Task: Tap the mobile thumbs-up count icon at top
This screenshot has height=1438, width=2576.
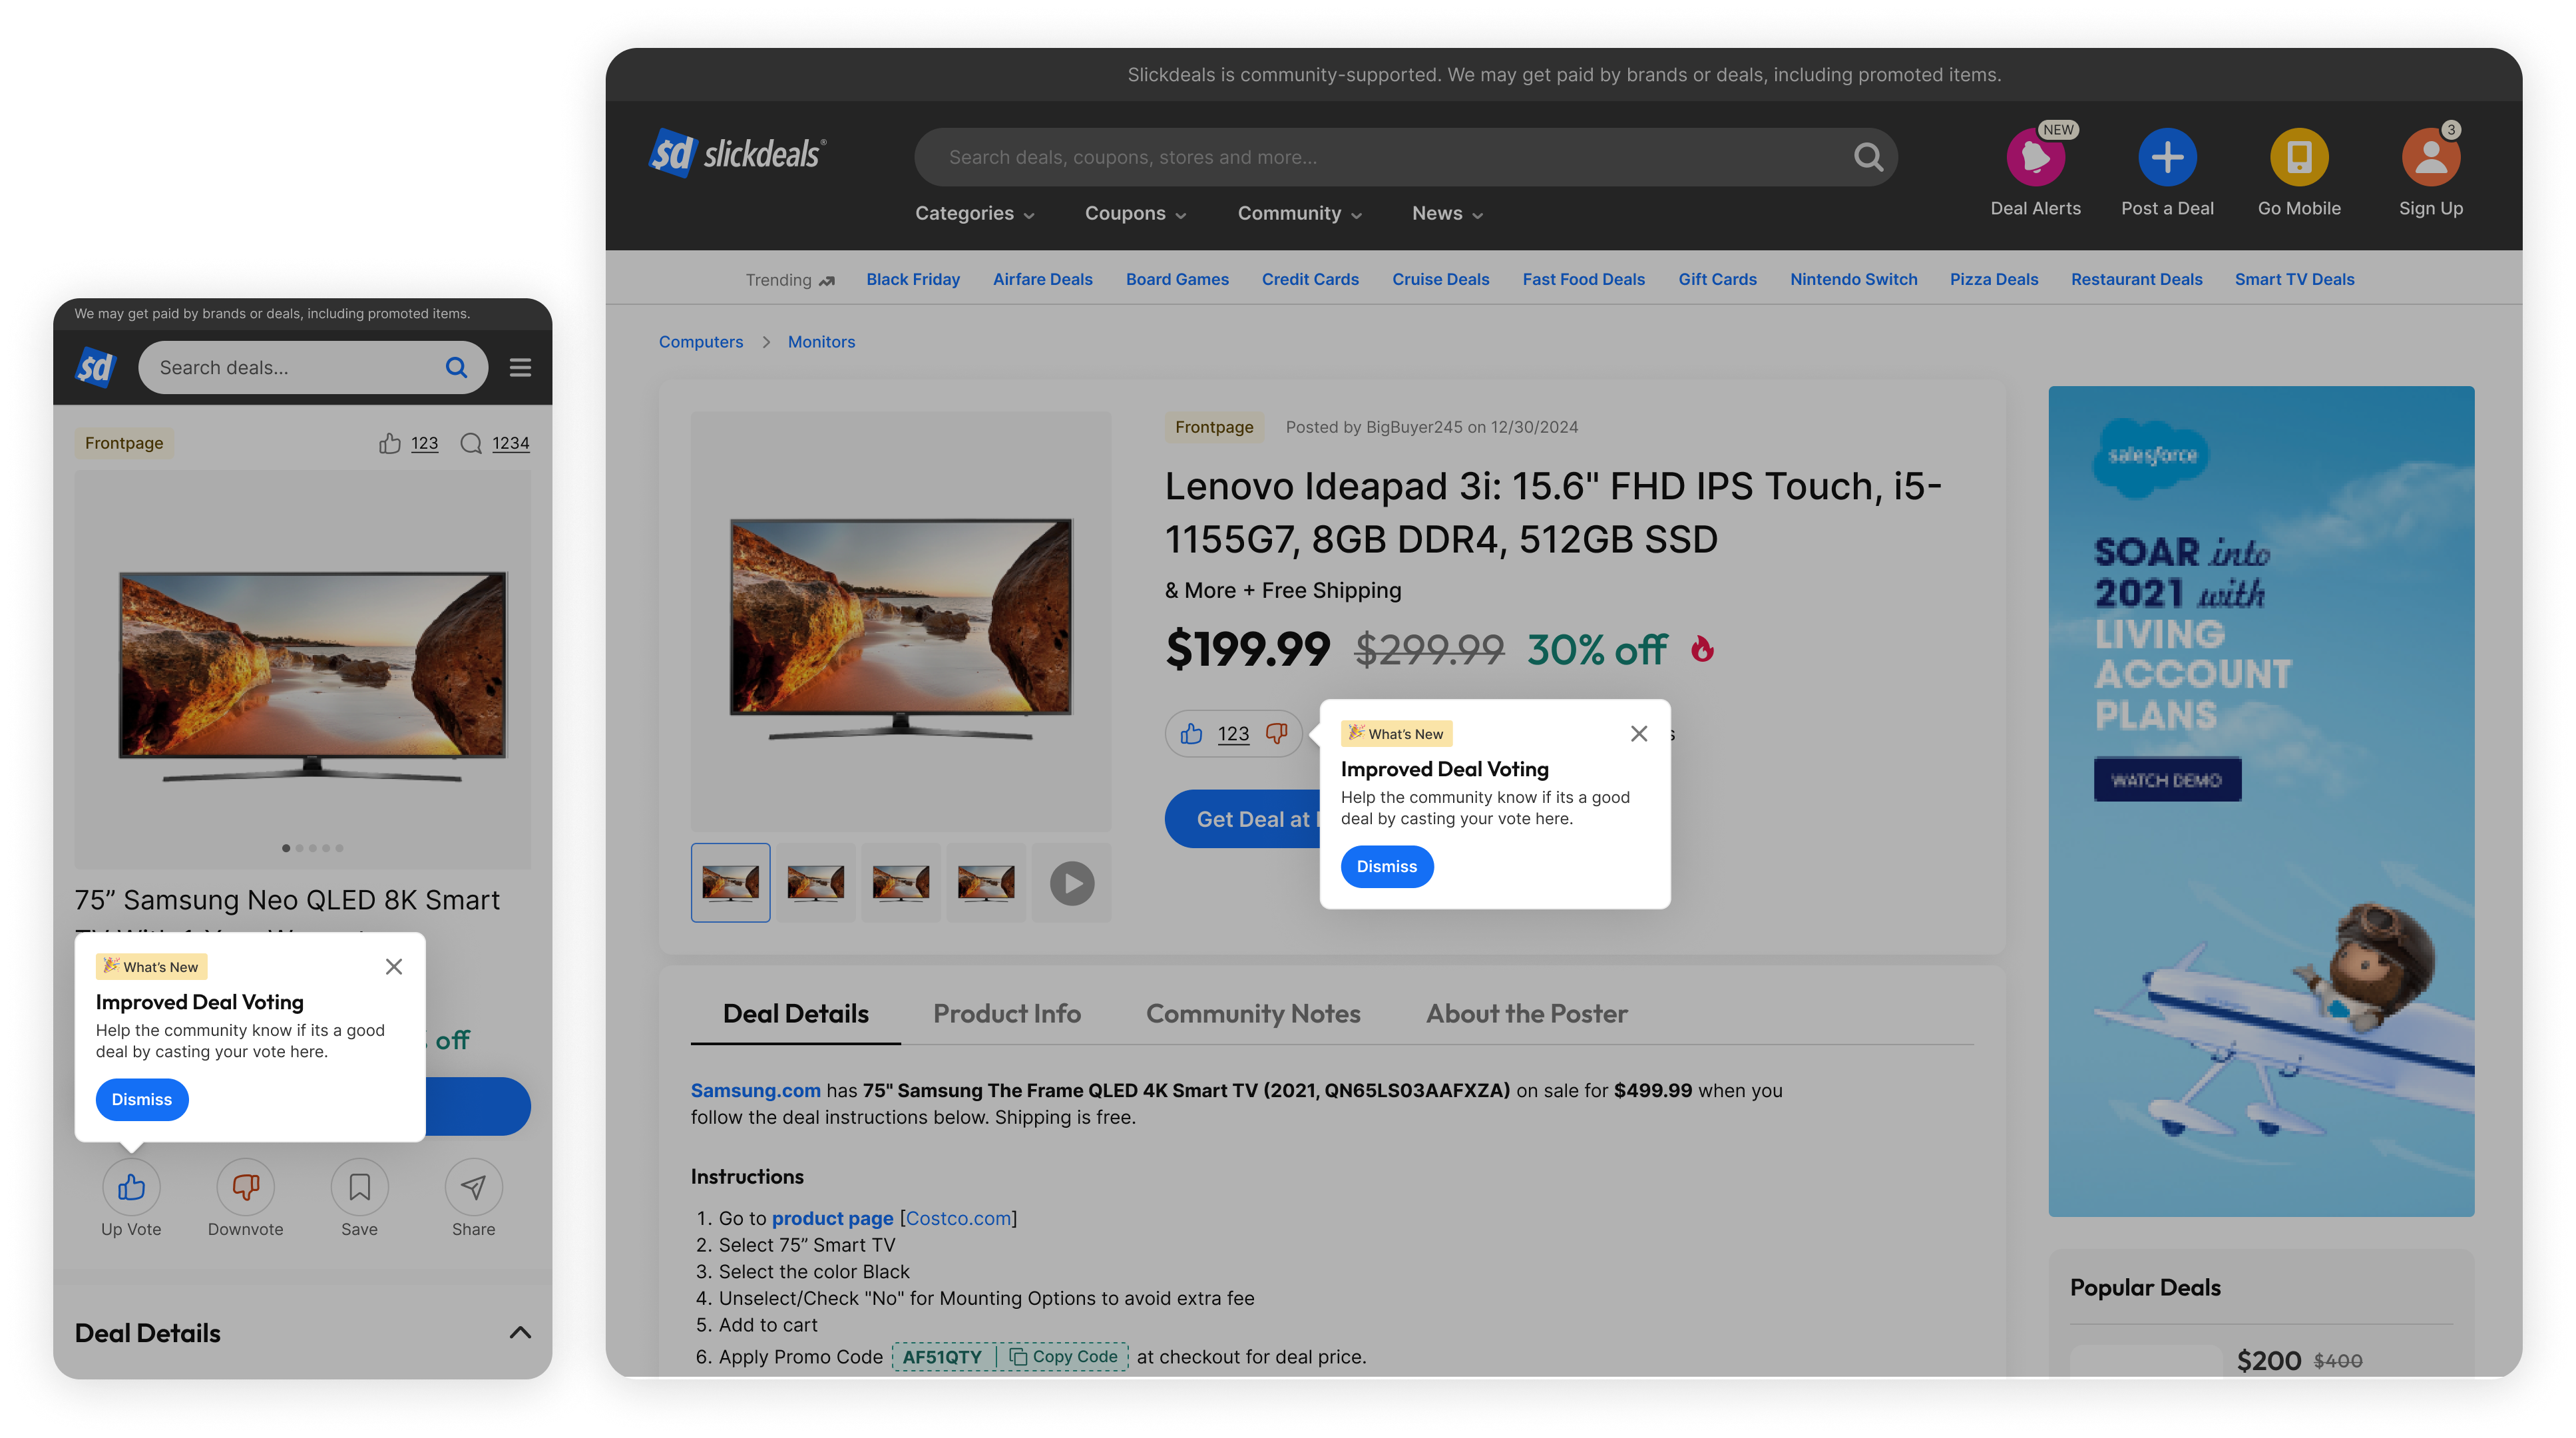Action: click(x=390, y=443)
